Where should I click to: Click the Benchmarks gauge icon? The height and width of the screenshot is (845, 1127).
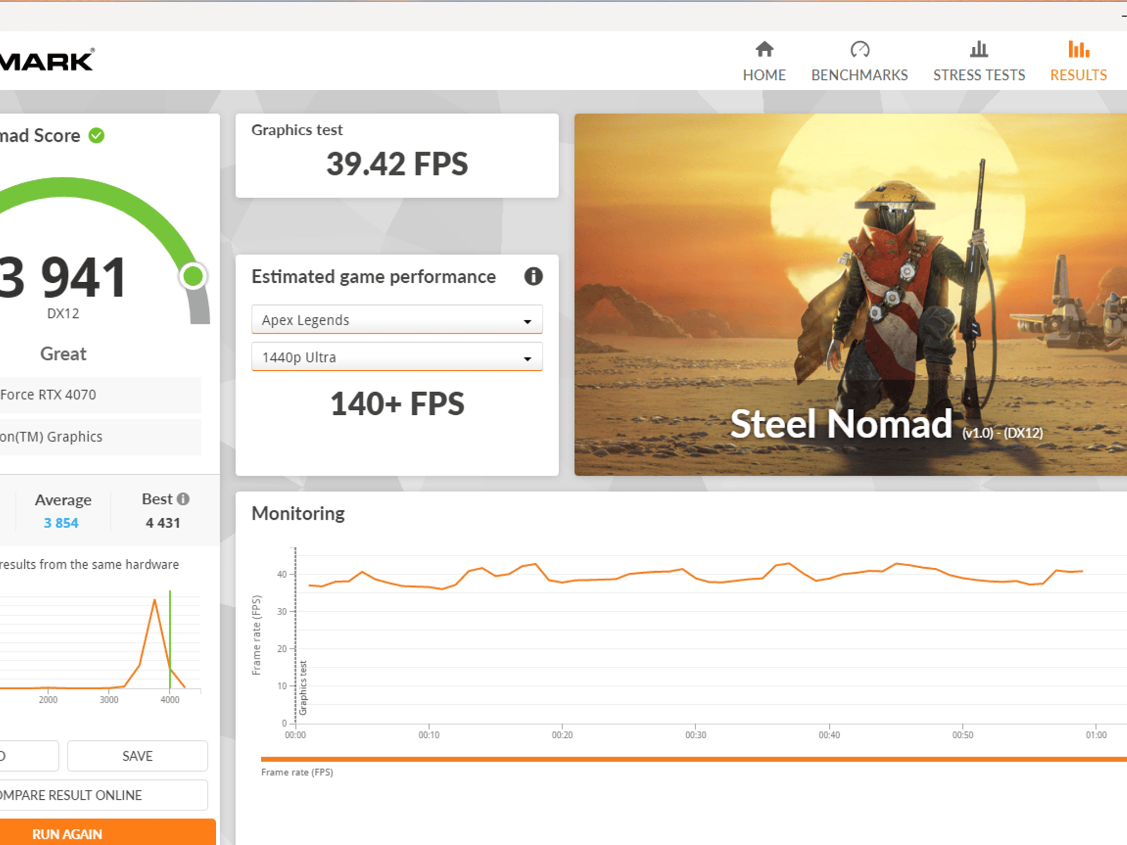(x=860, y=50)
